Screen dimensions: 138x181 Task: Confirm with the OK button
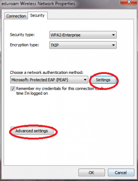tap(91, 173)
